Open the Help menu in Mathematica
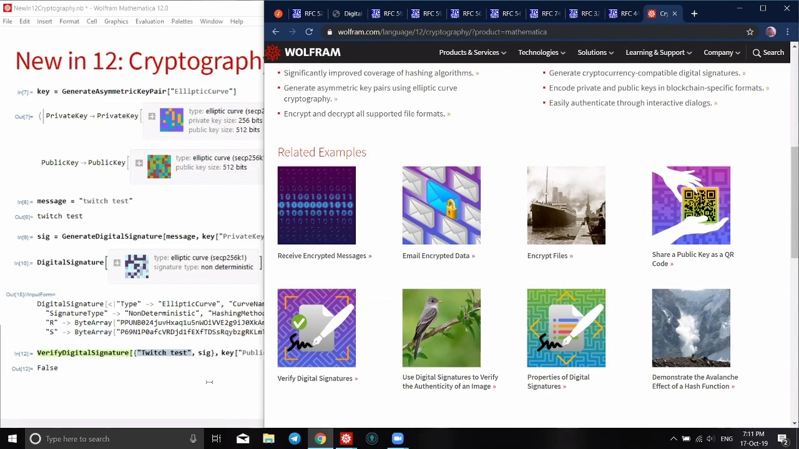 pos(237,21)
